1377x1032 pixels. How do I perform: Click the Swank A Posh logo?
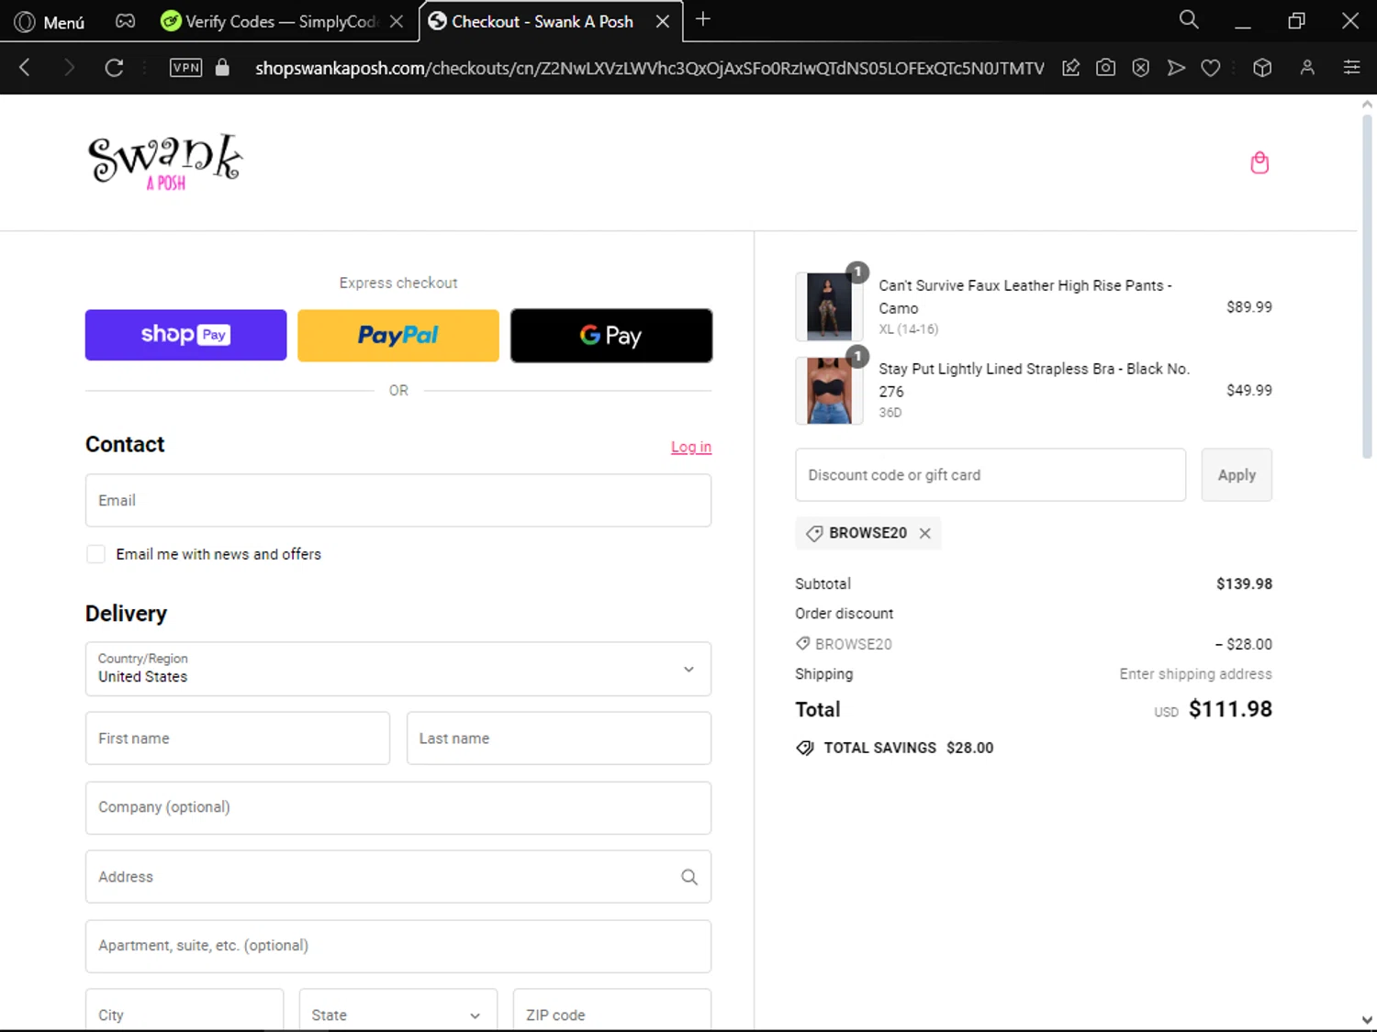coord(165,162)
